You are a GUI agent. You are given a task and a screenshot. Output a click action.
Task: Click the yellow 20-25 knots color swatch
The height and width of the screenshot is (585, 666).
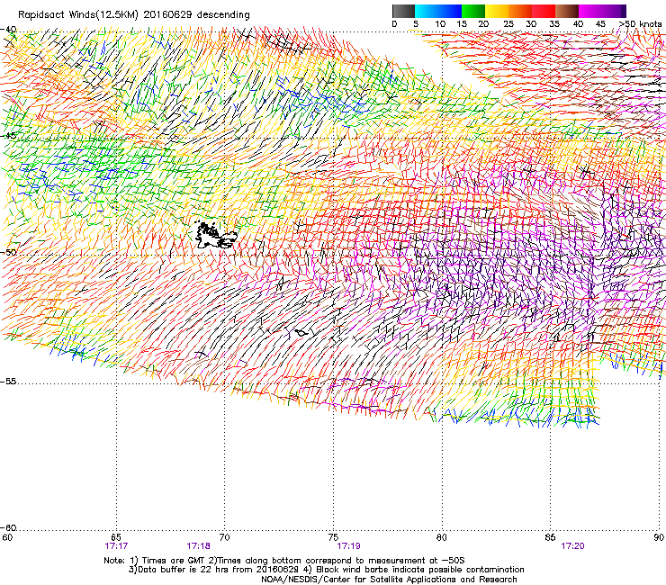497,11
